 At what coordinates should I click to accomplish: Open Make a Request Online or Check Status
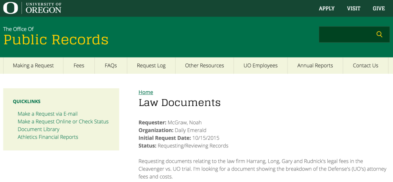coord(63,122)
